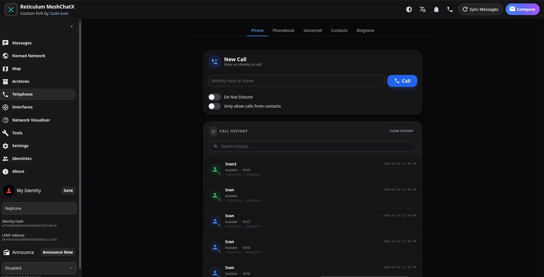Follow the Sudo-Ivan link
This screenshot has width=544, height=277.
pyautogui.click(x=59, y=13)
